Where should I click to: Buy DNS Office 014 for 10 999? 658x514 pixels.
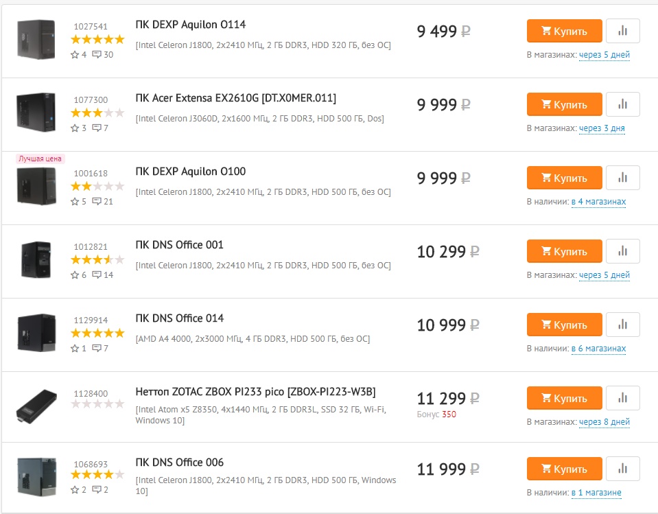click(x=565, y=325)
